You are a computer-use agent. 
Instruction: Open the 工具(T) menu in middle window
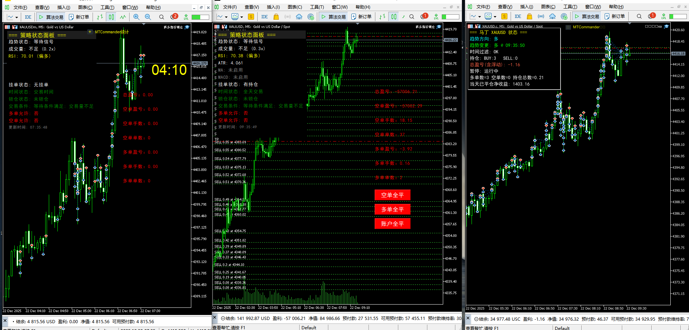pos(317,7)
